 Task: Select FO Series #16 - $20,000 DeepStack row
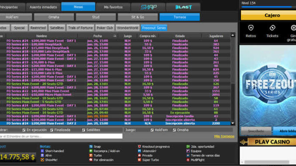click(115, 44)
